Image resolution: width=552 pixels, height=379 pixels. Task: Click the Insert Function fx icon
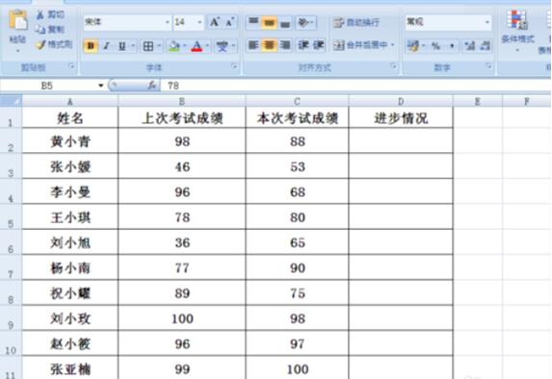152,85
